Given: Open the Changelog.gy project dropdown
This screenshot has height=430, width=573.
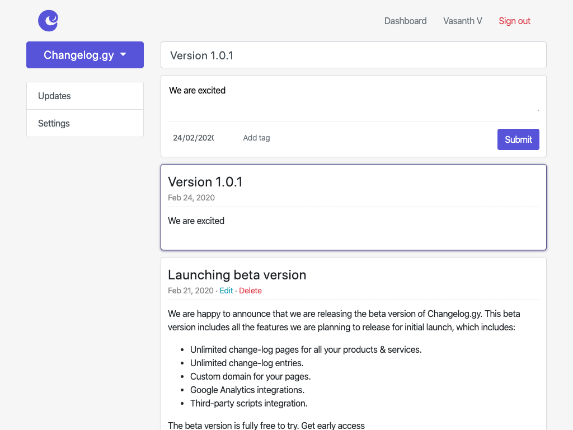Looking at the screenshot, I should (x=84, y=55).
